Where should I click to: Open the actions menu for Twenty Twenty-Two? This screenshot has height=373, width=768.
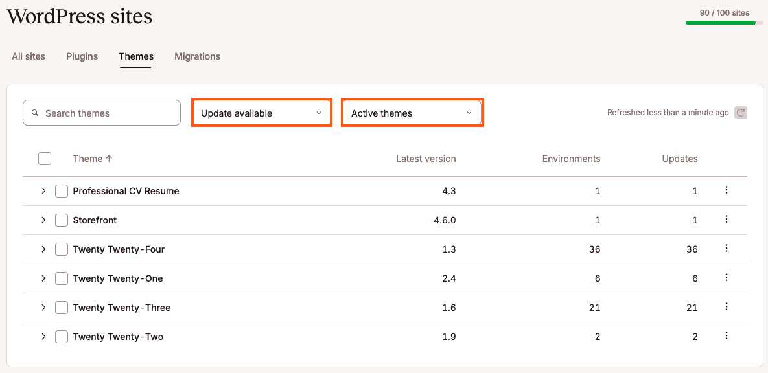tap(727, 336)
